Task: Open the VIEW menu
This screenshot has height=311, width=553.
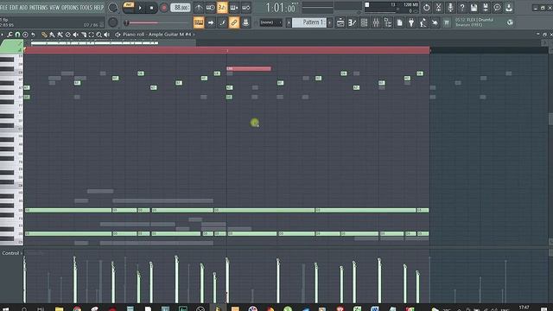Action: click(x=54, y=8)
